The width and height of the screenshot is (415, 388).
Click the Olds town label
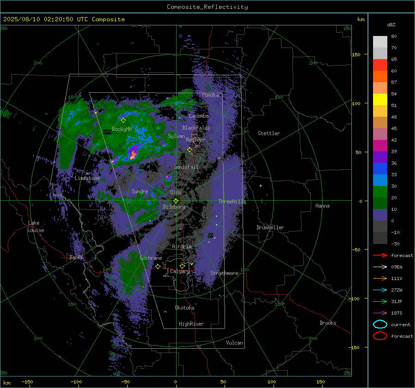(176, 192)
